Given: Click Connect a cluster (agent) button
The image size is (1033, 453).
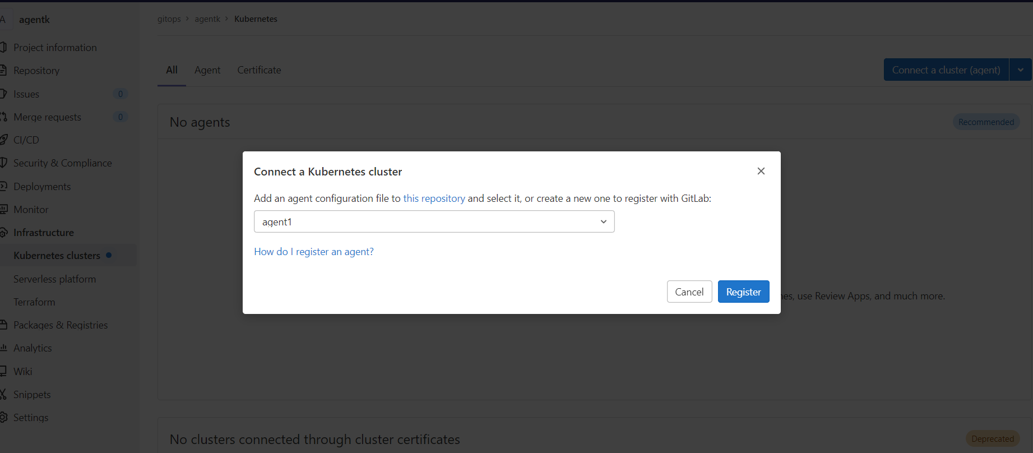Looking at the screenshot, I should 946,70.
